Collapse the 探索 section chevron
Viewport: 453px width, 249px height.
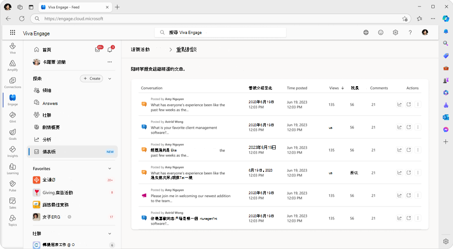click(x=110, y=78)
